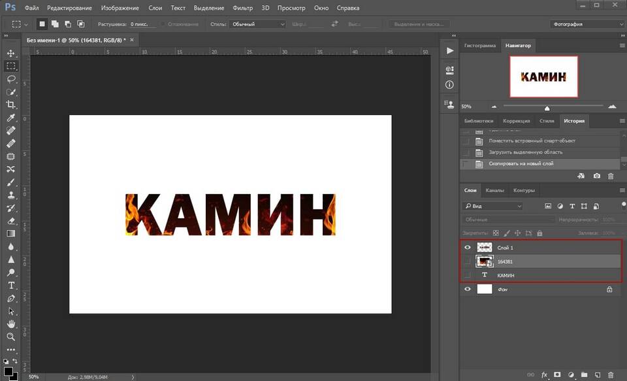Delete current history state trash icon

(x=610, y=176)
